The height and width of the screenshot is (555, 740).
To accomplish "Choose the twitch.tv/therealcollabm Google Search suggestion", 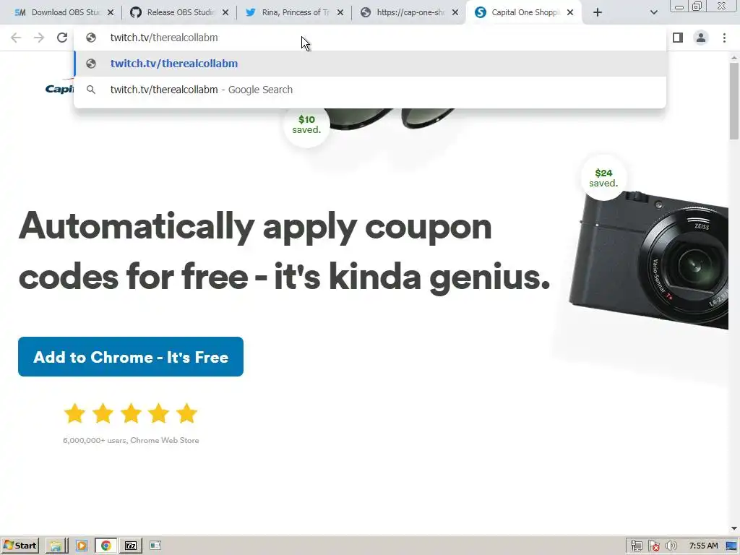I will click(370, 90).
